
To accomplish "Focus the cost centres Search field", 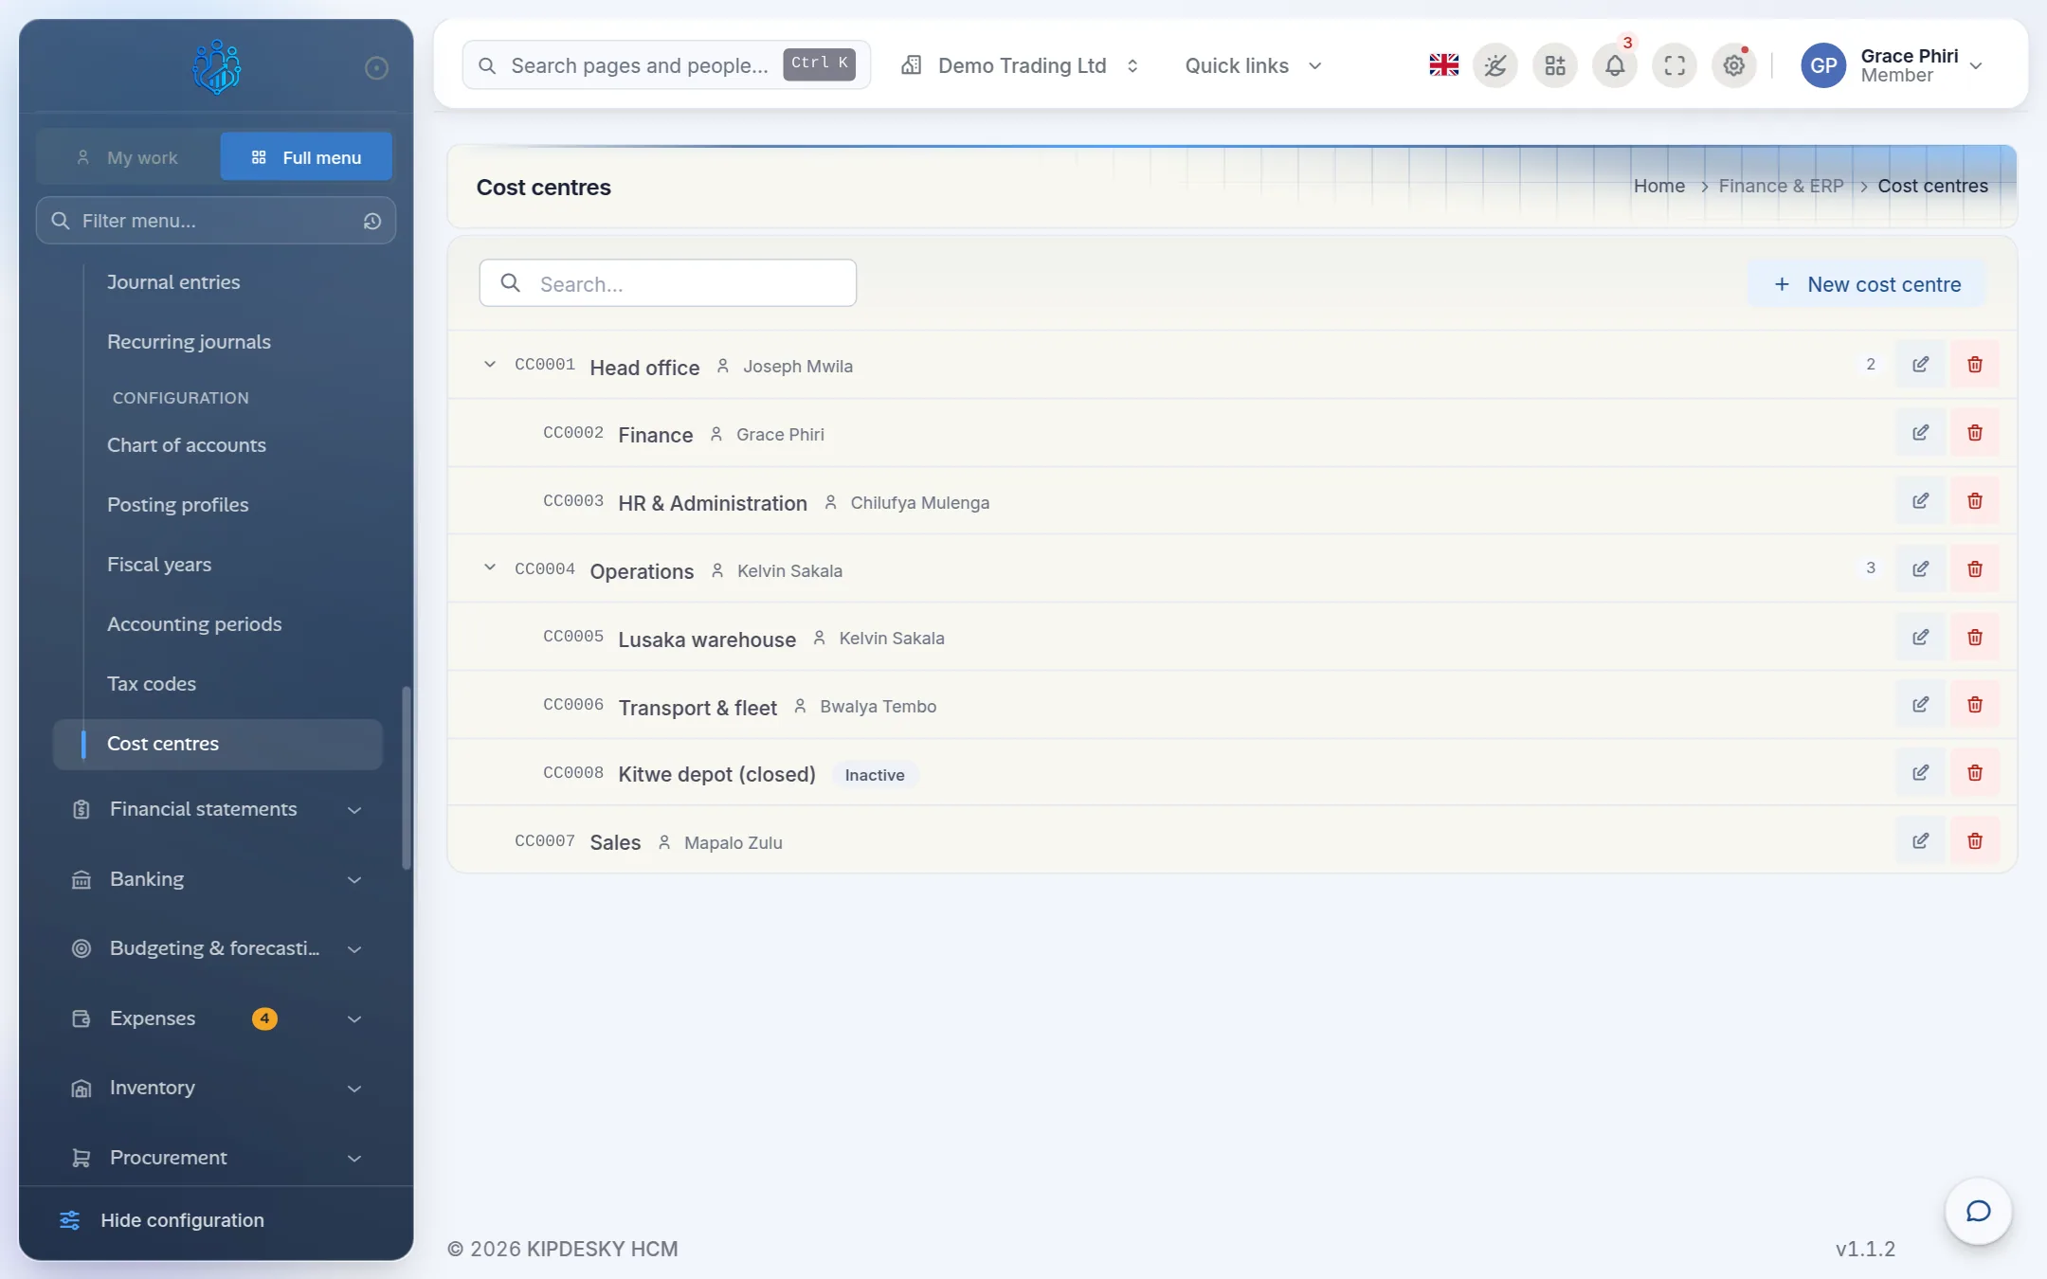I will click(668, 283).
